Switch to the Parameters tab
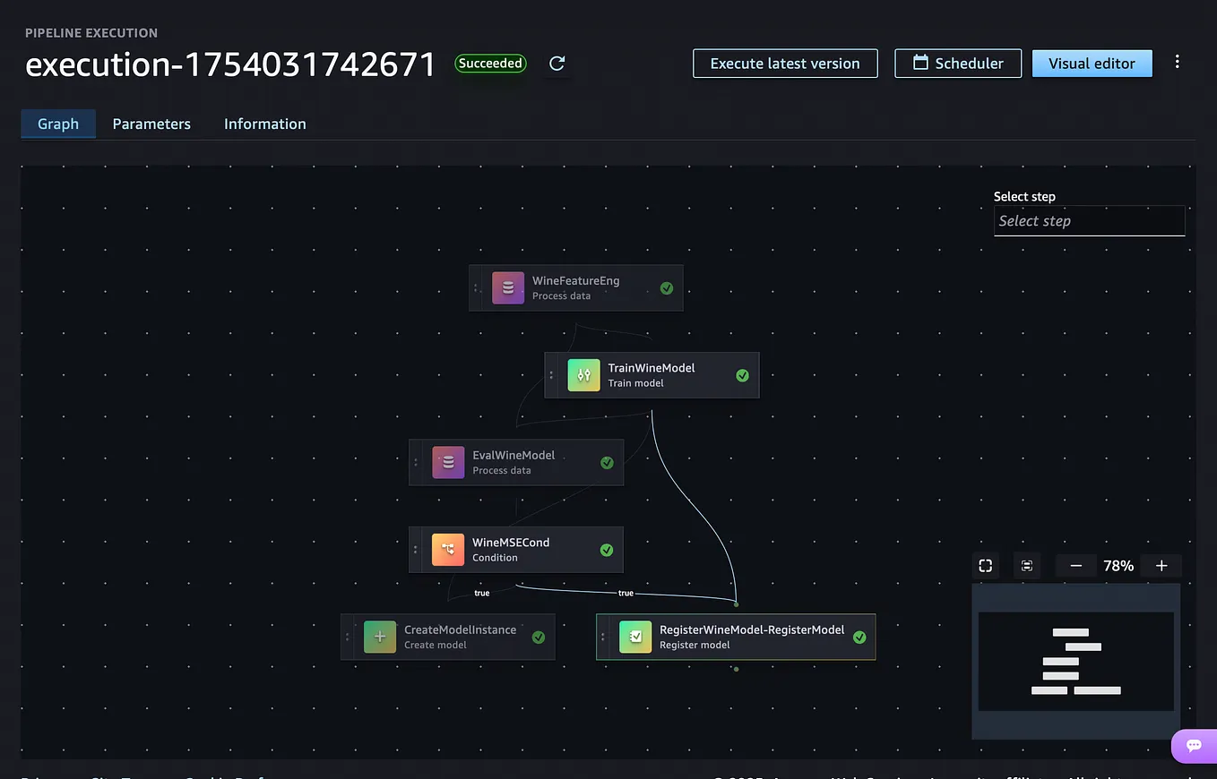This screenshot has width=1217, height=779. (x=151, y=124)
